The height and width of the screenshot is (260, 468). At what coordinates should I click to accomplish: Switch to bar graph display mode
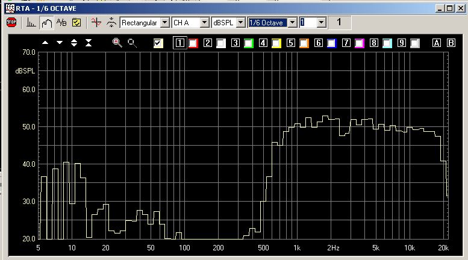coord(31,23)
